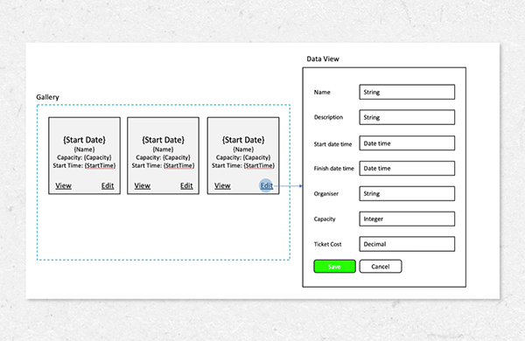Screen dimensions: 525x341
Task: Click the Ticket Cost label
Action: point(327,244)
